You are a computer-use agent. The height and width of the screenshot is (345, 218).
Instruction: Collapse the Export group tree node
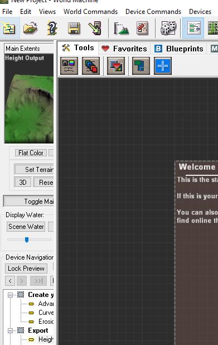click(x=10, y=330)
